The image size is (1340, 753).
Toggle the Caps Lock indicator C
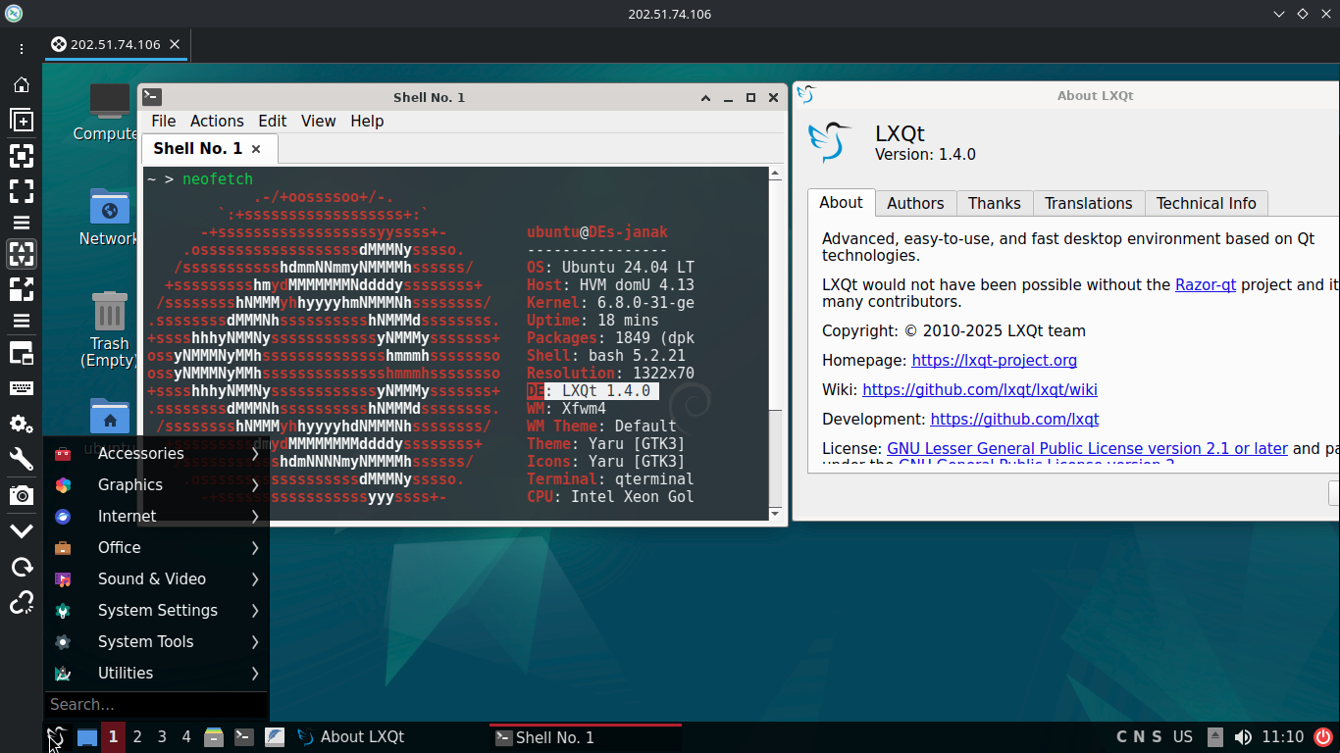point(1121,737)
